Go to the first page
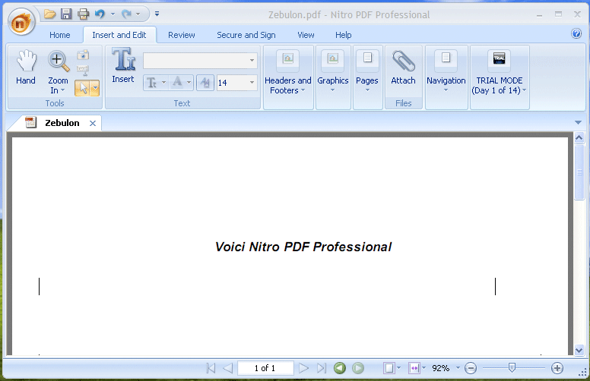 pyautogui.click(x=211, y=368)
